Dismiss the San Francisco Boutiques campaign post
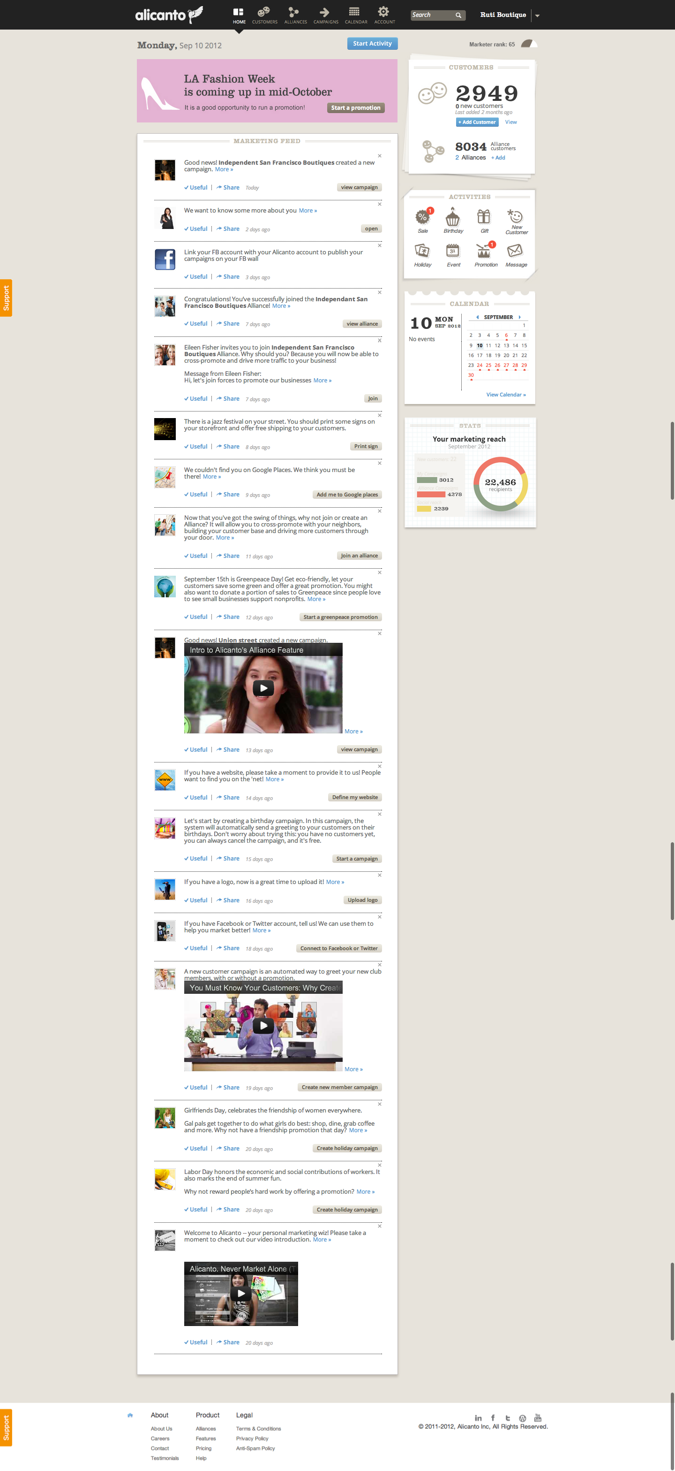This screenshot has width=675, height=1471. 379,156
